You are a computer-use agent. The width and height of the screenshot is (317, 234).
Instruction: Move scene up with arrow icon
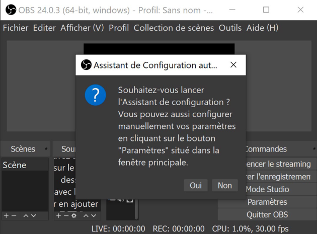26,215
